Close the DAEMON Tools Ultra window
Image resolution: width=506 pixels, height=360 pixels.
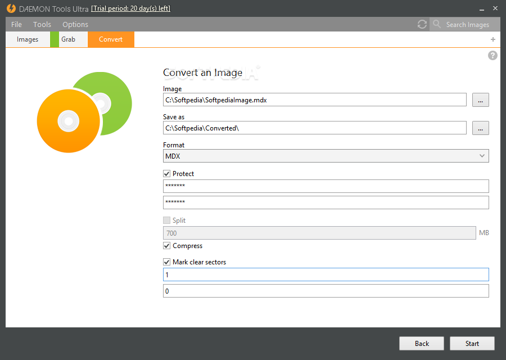495,8
